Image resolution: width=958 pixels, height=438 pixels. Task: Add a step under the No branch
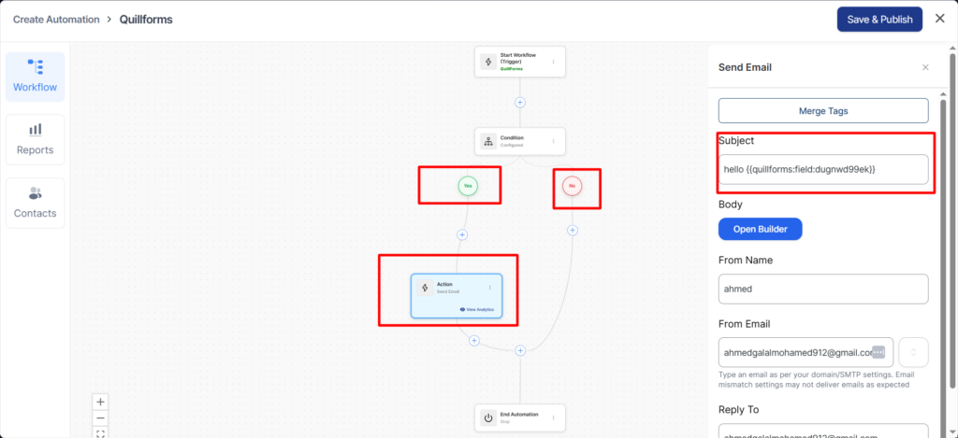[573, 230]
